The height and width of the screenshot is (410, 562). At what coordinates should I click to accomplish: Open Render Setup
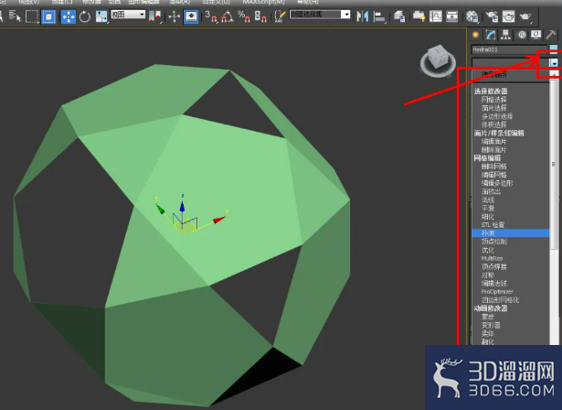(x=492, y=16)
